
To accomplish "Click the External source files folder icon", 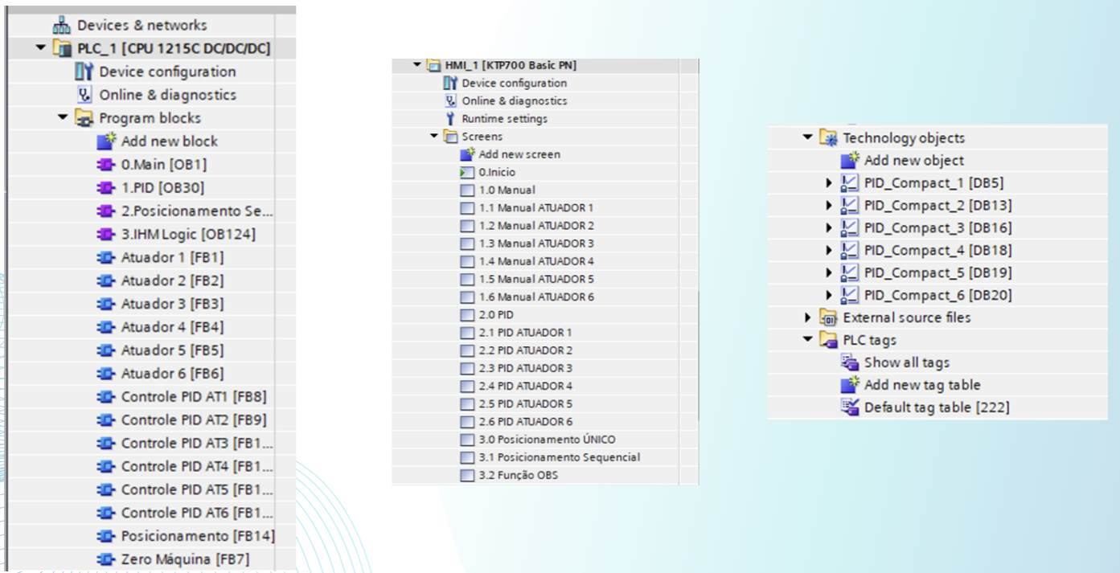I will point(829,317).
